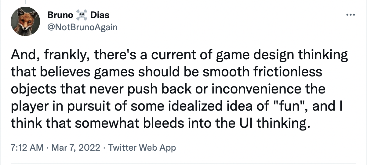Open the tweet's more options menu
This screenshot has width=367, height=165.
coord(350,15)
